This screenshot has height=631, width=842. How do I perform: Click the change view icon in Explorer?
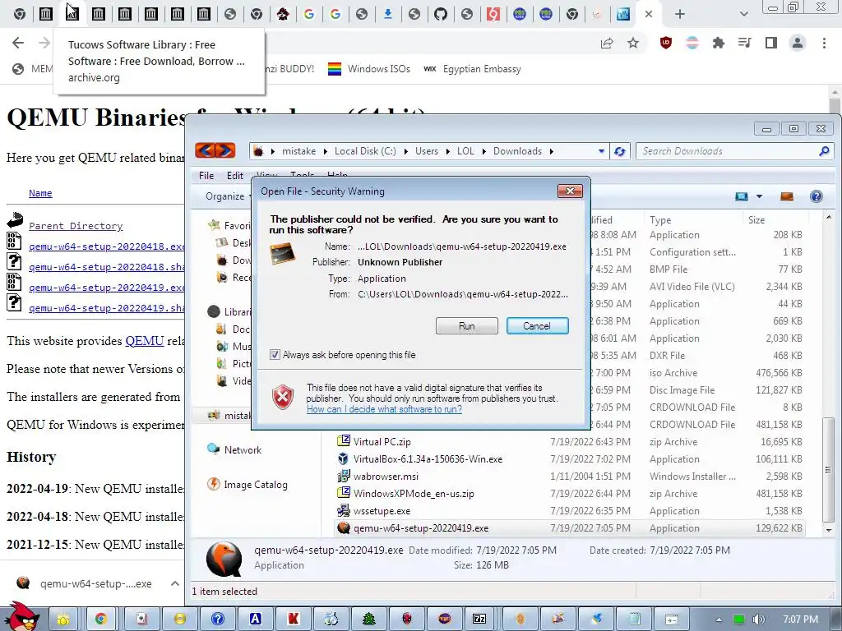(742, 196)
